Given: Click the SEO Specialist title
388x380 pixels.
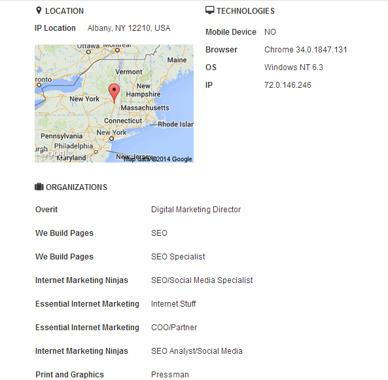Looking at the screenshot, I should tap(178, 257).
